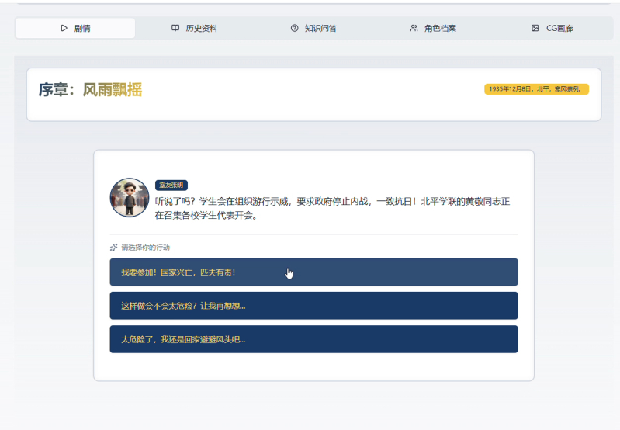Click the 室友张明 character avatar
Viewport: 620px width, 430px height.
coord(129,197)
